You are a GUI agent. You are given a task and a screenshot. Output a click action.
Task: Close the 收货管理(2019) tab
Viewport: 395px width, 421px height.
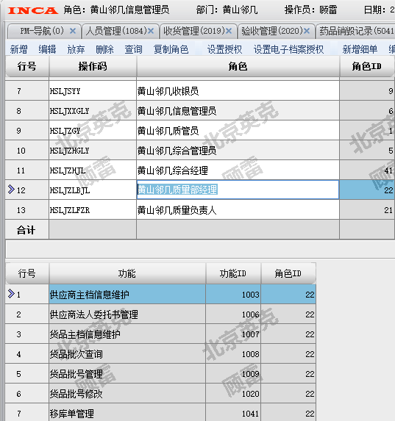pos(229,31)
